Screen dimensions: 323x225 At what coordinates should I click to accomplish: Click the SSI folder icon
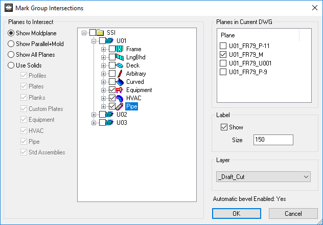coord(100,33)
